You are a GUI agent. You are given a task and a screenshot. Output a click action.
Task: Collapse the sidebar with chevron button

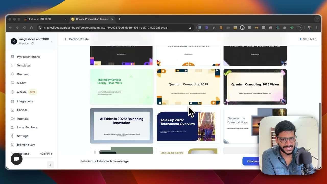[50, 165]
